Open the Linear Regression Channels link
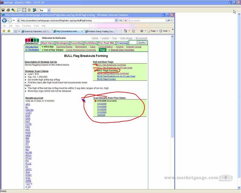This screenshot has width=241, height=193. coord(81,50)
